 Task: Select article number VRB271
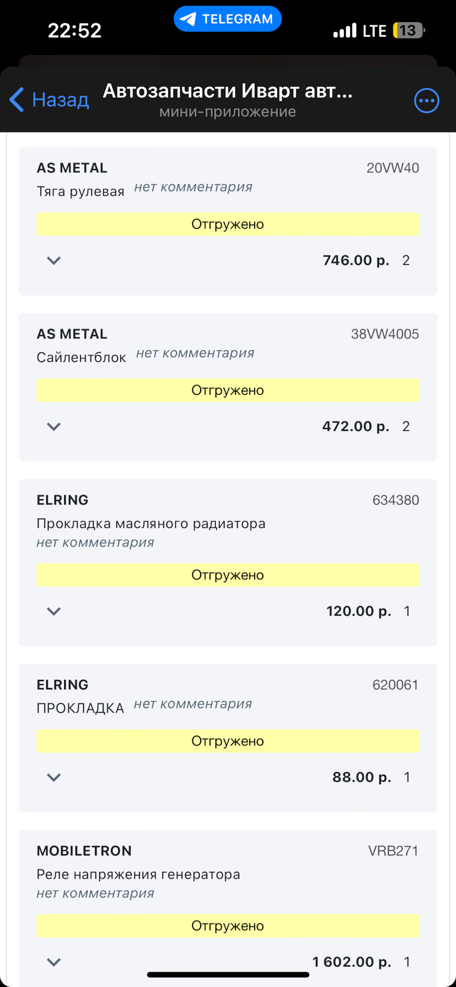tap(393, 851)
